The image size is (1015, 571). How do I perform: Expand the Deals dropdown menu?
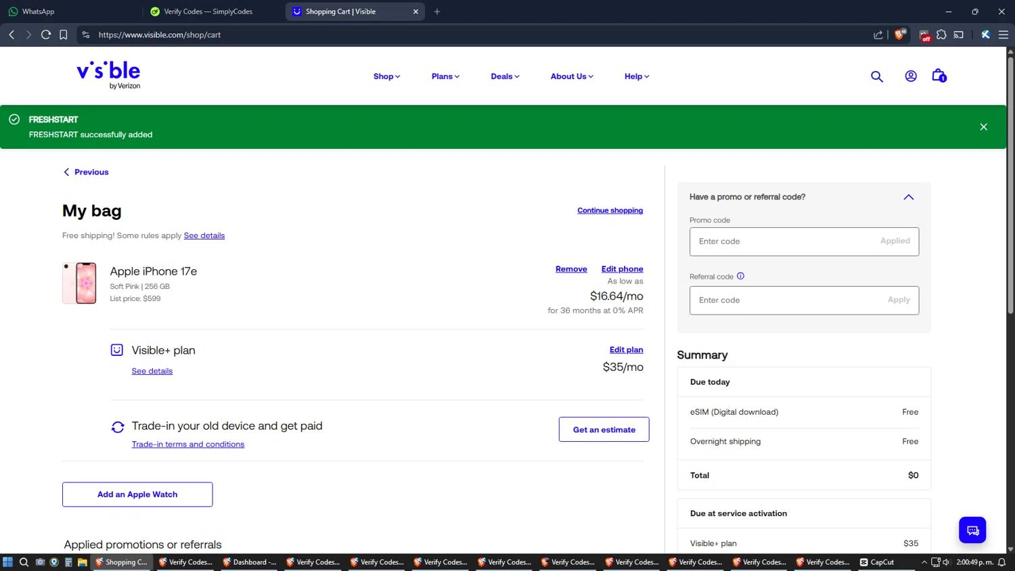pos(505,76)
